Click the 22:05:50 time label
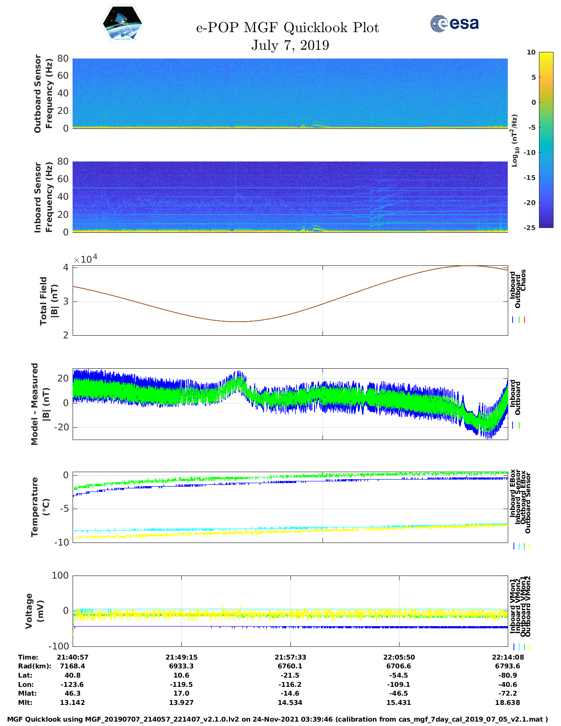Image resolution: width=561 pixels, height=726 pixels. (x=399, y=657)
